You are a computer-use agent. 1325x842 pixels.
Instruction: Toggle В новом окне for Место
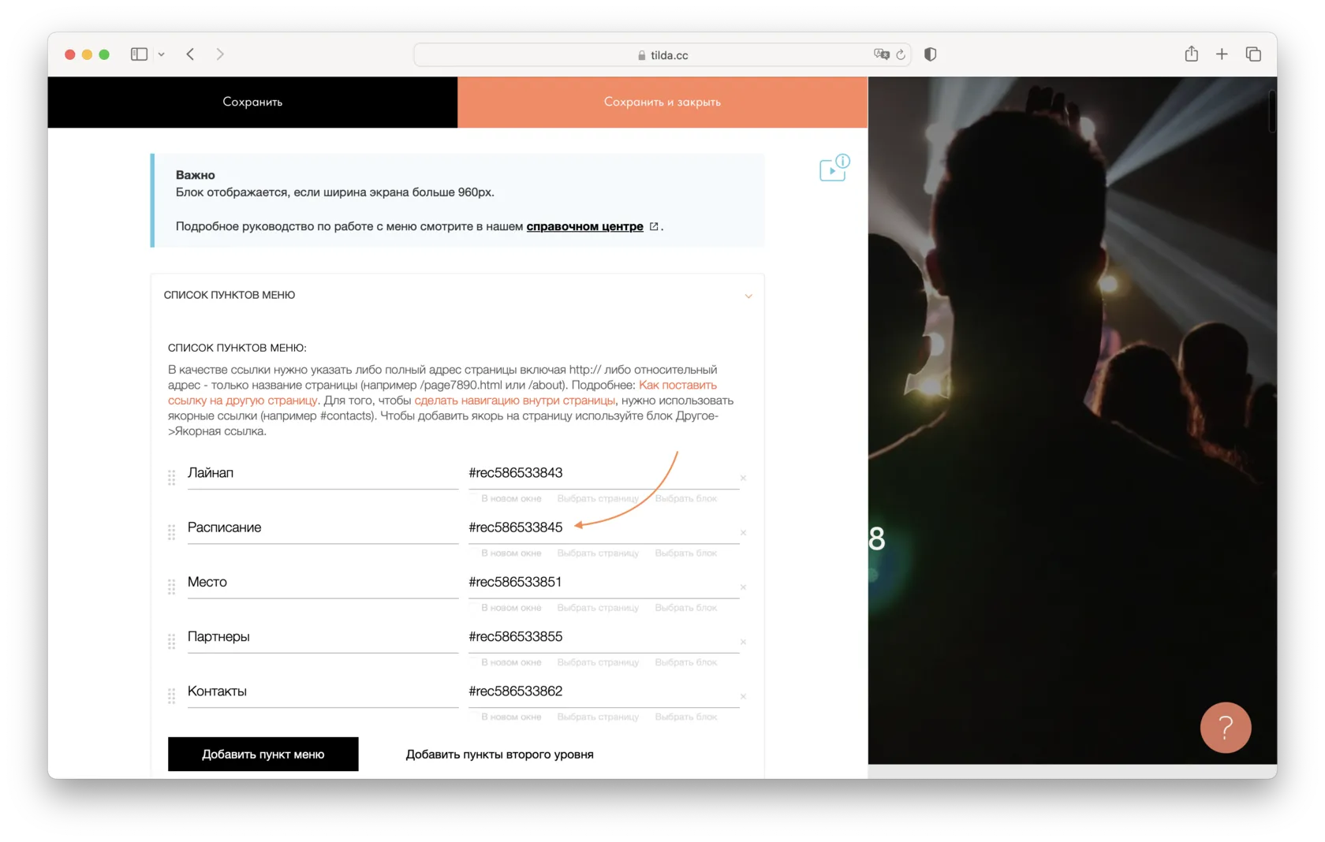[511, 608]
